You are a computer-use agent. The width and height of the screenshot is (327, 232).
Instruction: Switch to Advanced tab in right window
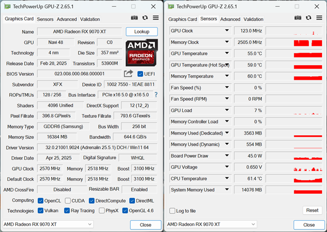tap(230, 19)
